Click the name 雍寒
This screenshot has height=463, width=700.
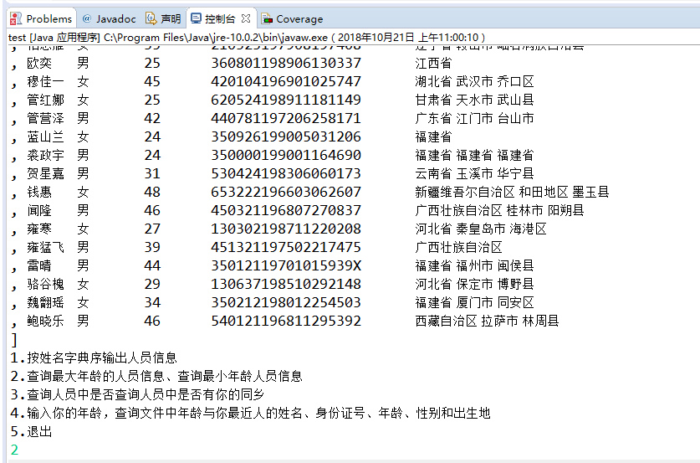click(x=39, y=229)
